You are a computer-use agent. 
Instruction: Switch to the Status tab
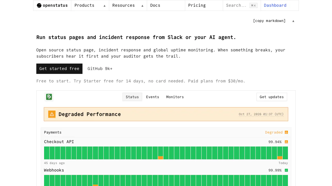coord(132,97)
